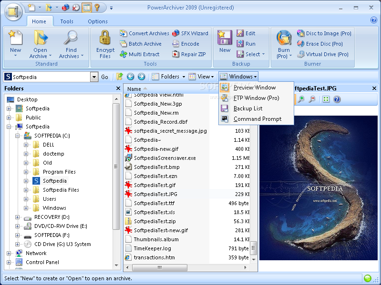Image resolution: width=381 pixels, height=285 pixels.
Task: Open the address bar dropdown arrow
Action: coord(94,77)
